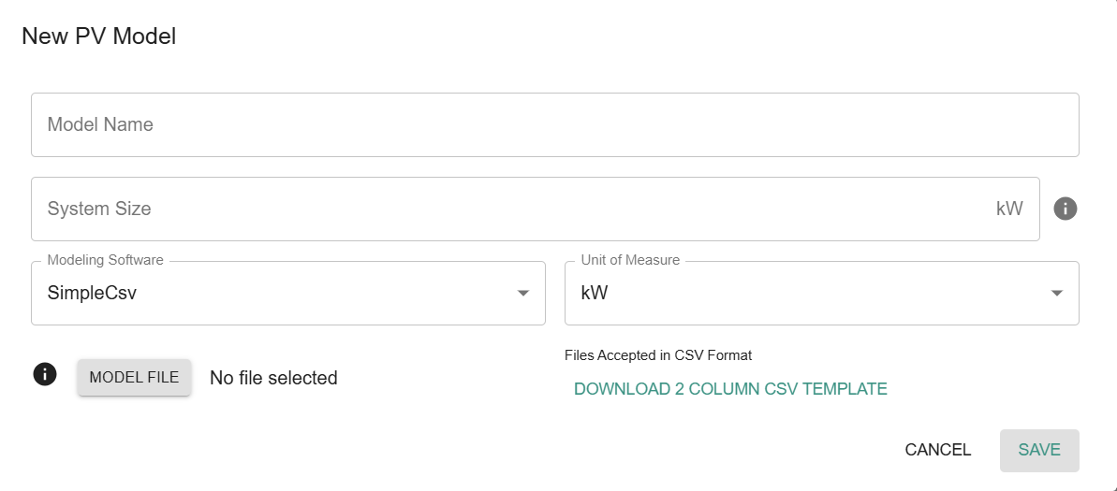Save the new PV model

(1039, 450)
